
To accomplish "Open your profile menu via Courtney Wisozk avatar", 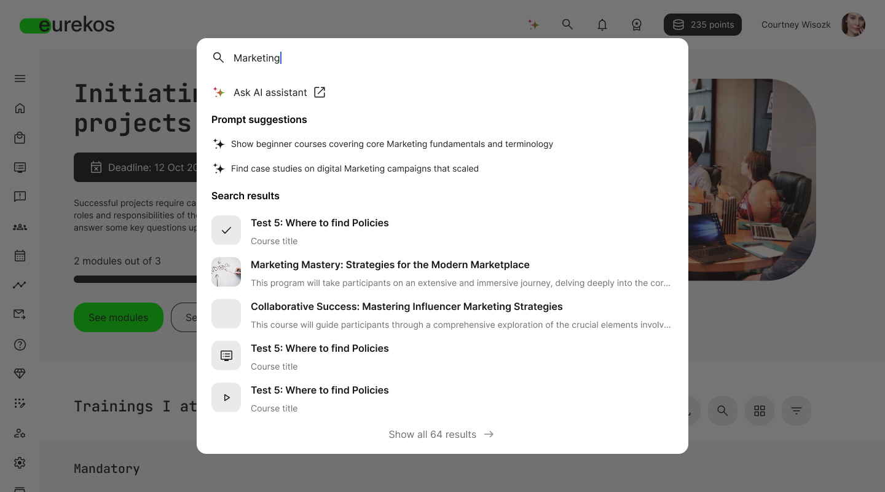I will click(853, 25).
